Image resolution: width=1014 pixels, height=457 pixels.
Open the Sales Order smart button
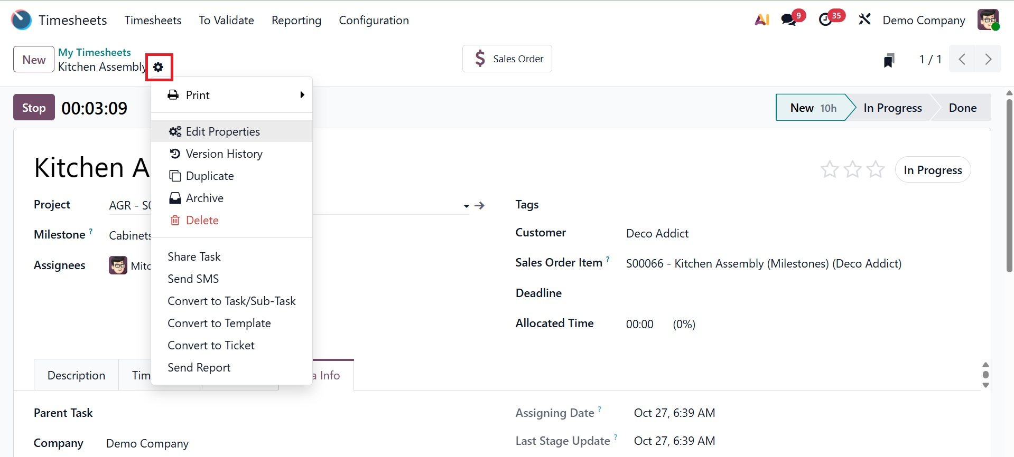pyautogui.click(x=507, y=59)
